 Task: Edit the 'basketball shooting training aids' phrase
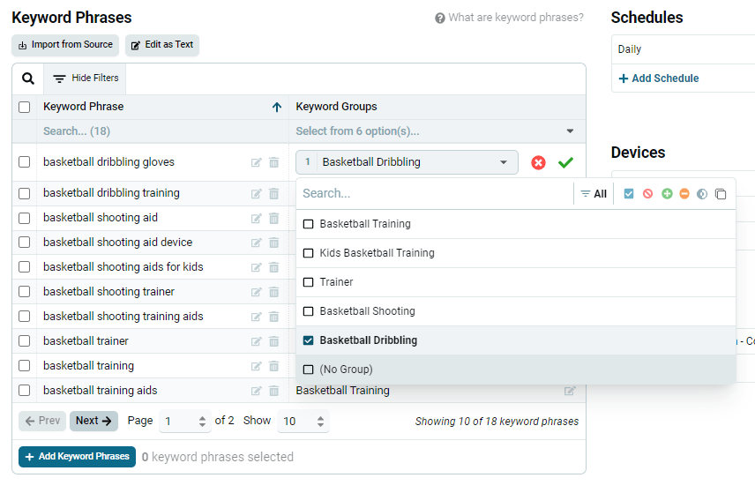(x=256, y=317)
